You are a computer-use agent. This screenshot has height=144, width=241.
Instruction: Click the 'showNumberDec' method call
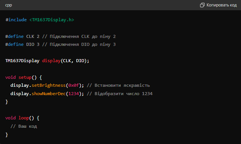pyautogui.click(x=49, y=94)
